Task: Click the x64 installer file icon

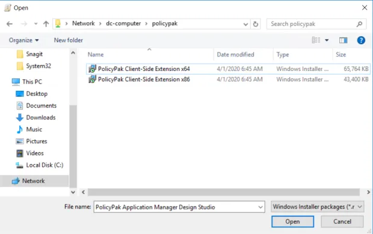Action: (x=92, y=69)
